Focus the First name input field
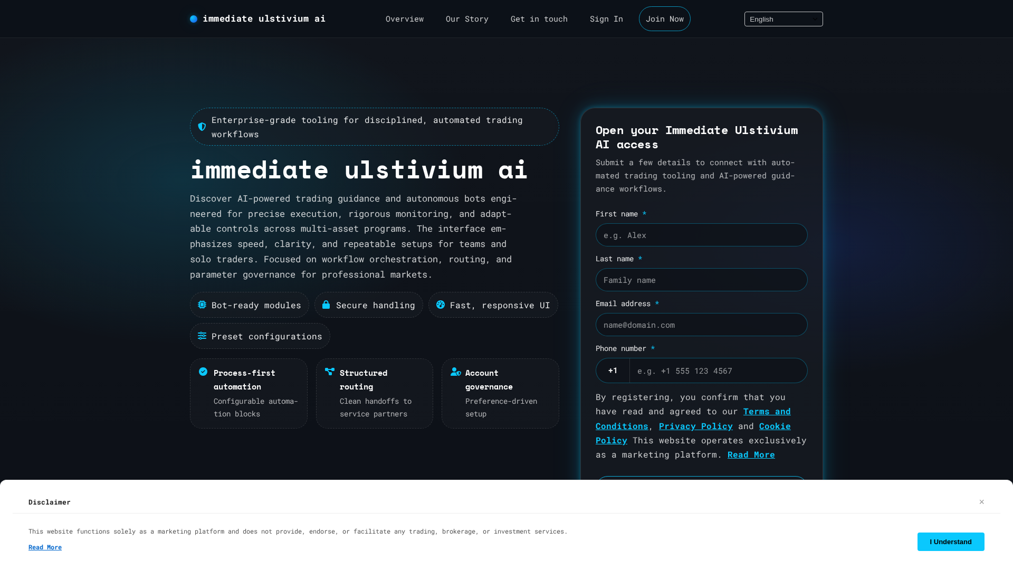 coord(702,235)
